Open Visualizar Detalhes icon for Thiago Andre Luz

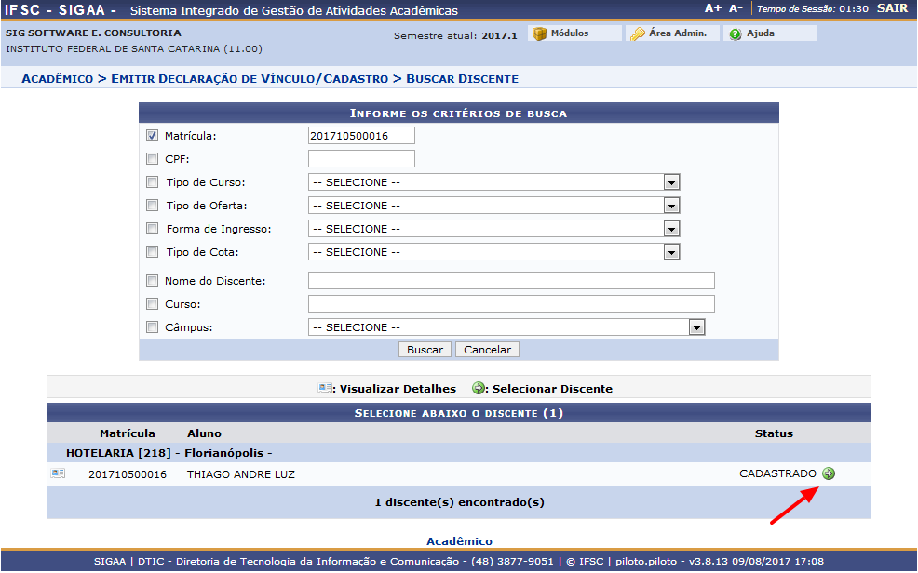pos(59,473)
